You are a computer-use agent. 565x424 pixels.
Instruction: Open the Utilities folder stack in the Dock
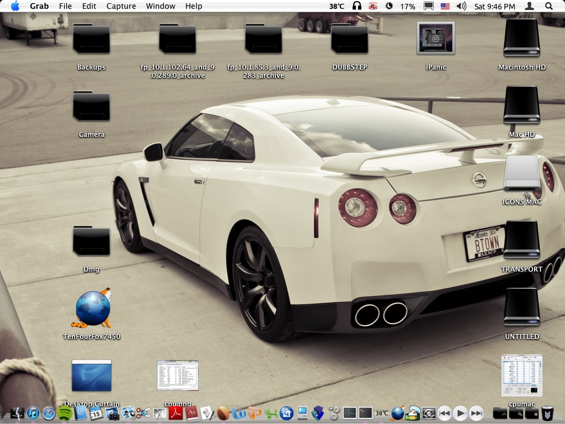[x=516, y=413]
